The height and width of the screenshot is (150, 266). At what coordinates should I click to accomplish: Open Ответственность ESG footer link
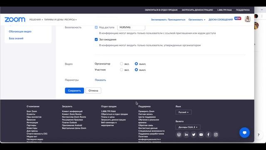point(37,134)
